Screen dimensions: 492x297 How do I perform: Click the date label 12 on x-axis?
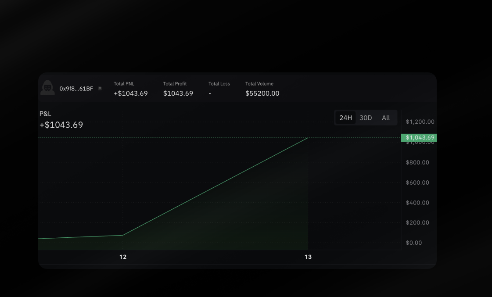tap(123, 257)
